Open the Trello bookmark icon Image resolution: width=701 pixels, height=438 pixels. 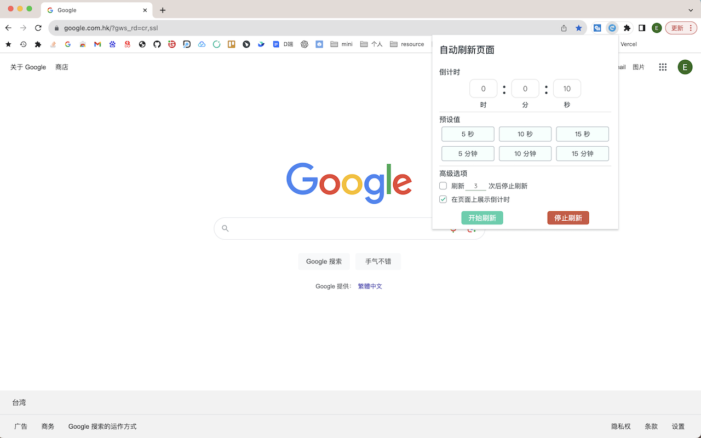pyautogui.click(x=232, y=44)
